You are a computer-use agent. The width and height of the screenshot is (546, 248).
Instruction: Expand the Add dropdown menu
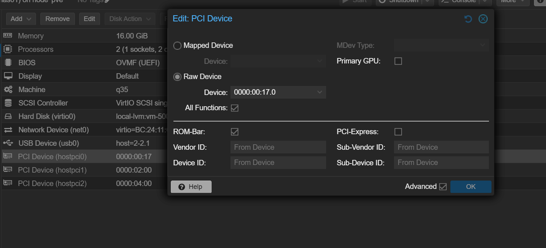pyautogui.click(x=21, y=19)
